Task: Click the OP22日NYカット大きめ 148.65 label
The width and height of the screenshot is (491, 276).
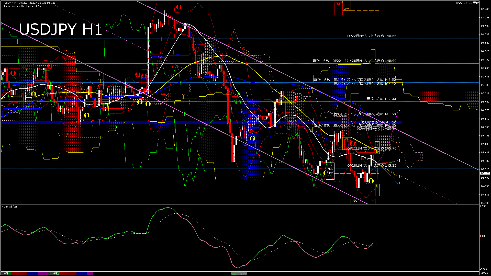Action: [x=372, y=36]
